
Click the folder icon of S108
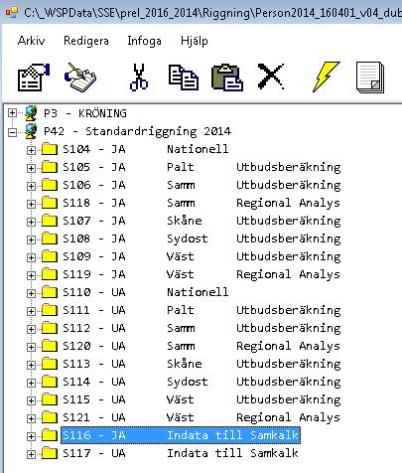(50, 238)
